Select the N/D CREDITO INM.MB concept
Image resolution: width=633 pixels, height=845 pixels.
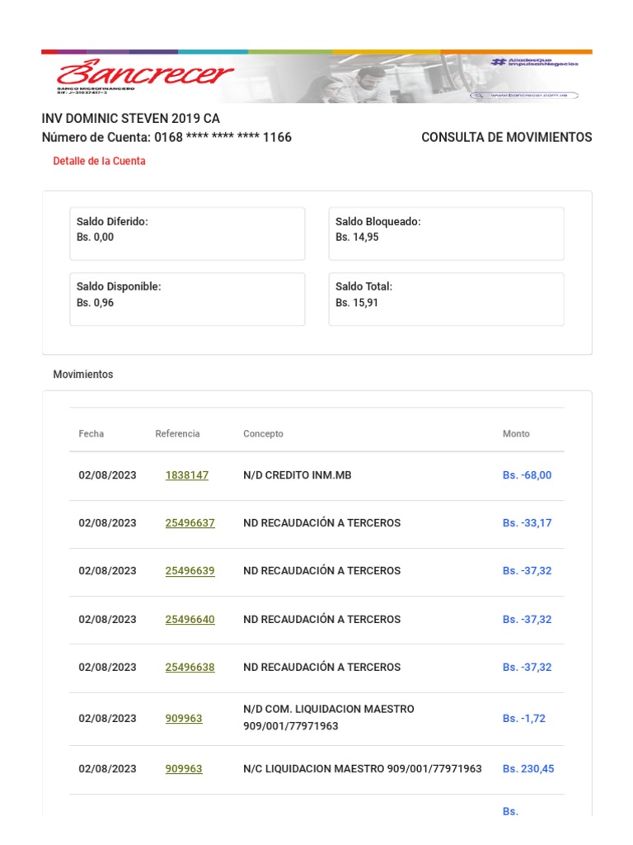(x=297, y=475)
